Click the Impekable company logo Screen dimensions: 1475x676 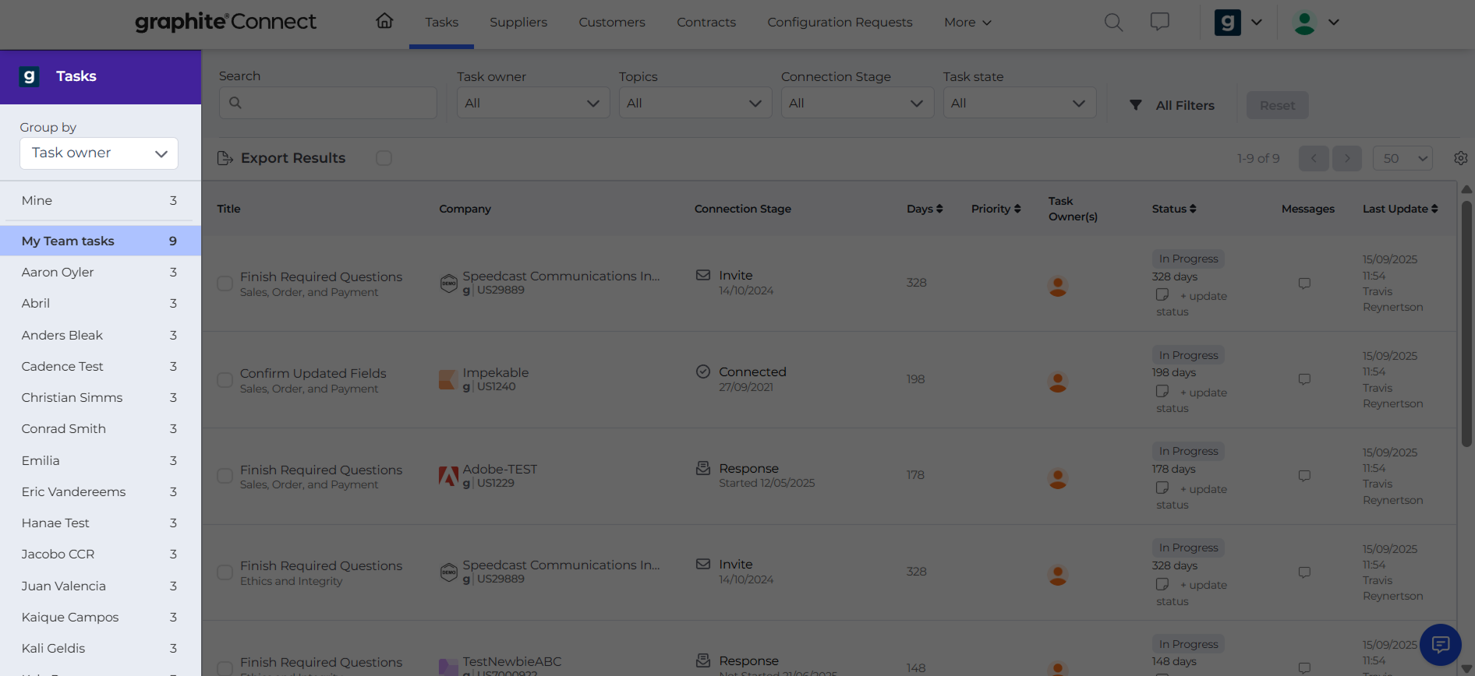448,379
